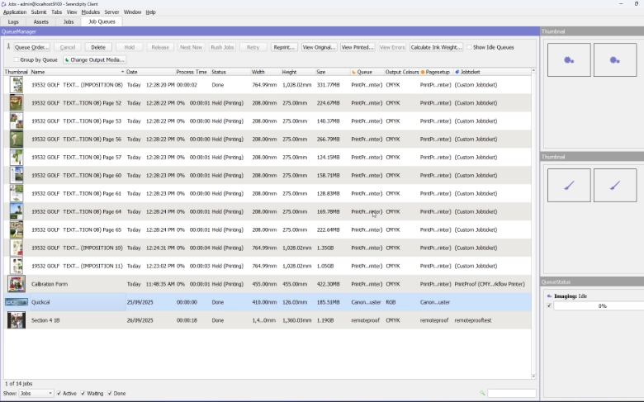Open the Queue Order dropdown button
The width and height of the screenshot is (644, 402).
point(31,48)
